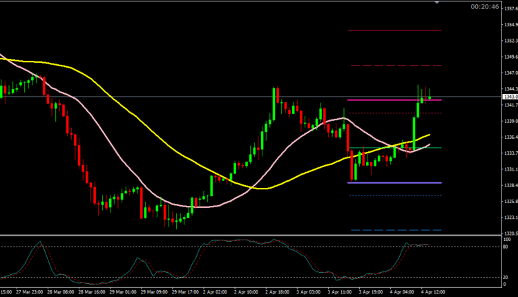
Task: Click the candle countdown timer 00:20:46
Action: [x=483, y=7]
